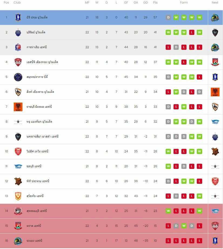Click next-opponent icon in the สมุทรปราการ ซิตี้ row

click(215, 77)
